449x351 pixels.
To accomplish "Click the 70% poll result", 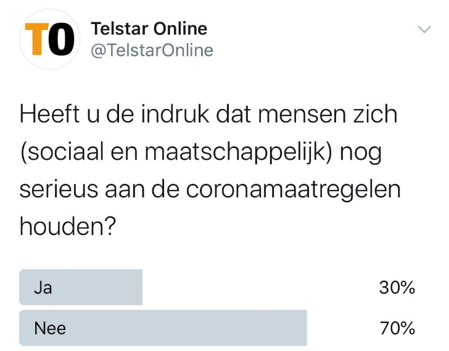I will [397, 328].
